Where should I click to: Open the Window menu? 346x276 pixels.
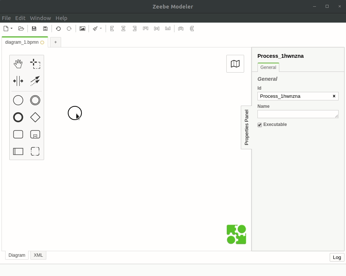[40, 18]
